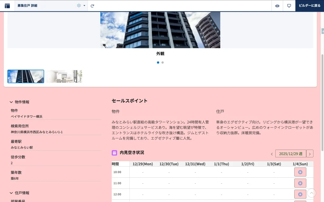Book the 11:00 slot on 1/4(Sun)

[300, 183]
